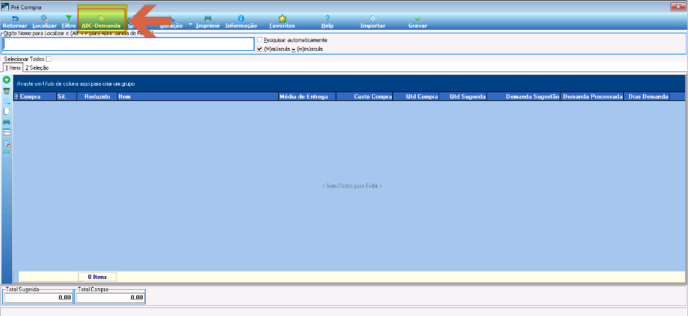The image size is (688, 316).
Task: Switch to the 2 Seleção tab
Action: click(37, 68)
